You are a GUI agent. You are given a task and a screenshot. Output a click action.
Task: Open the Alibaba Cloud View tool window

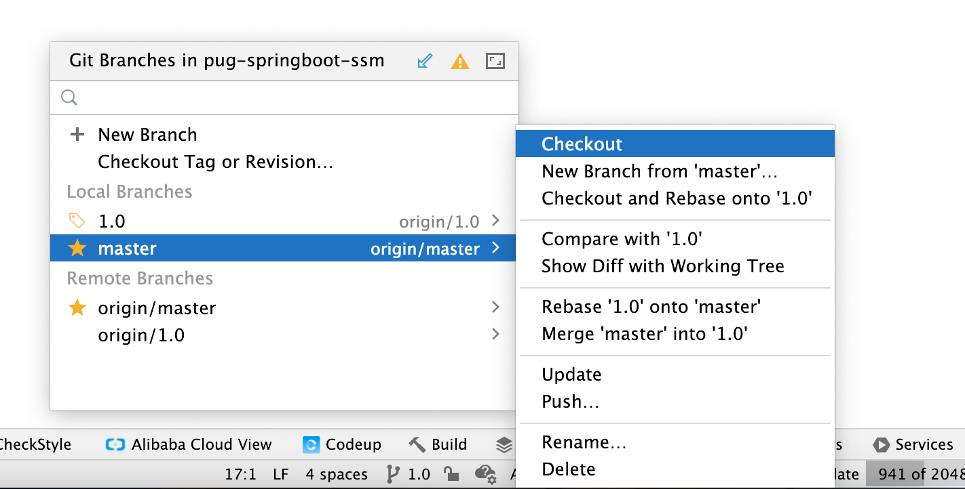pyautogui.click(x=189, y=445)
